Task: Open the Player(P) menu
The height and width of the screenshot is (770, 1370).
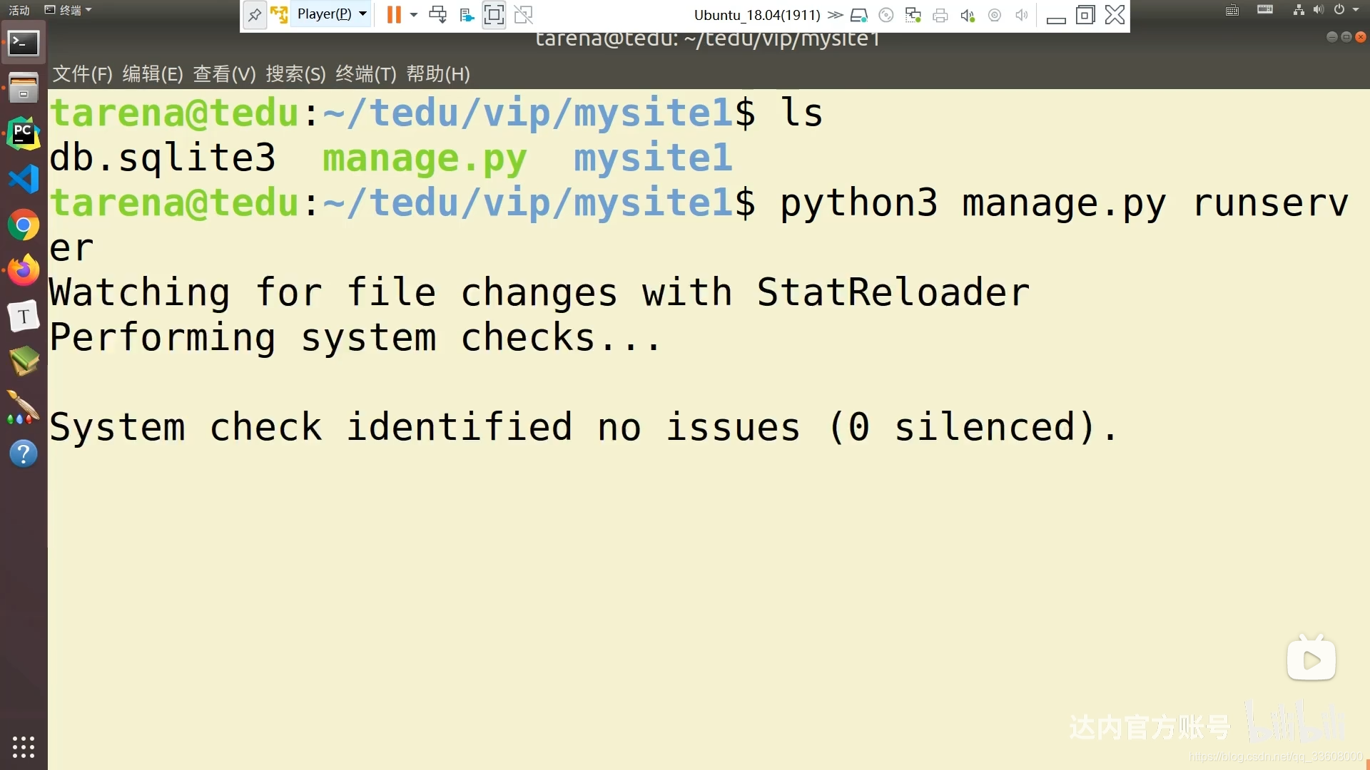Action: click(331, 14)
